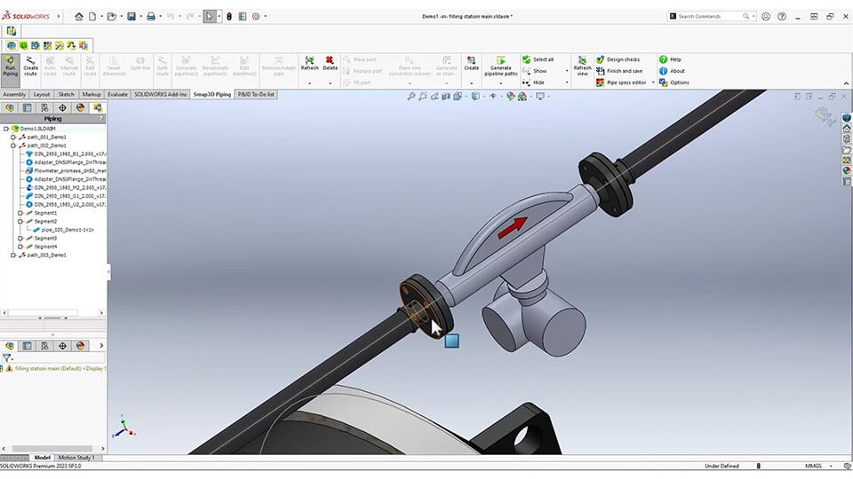Save the assembly with the floppy disk icon
This screenshot has width=853, height=479.
pyautogui.click(x=132, y=16)
